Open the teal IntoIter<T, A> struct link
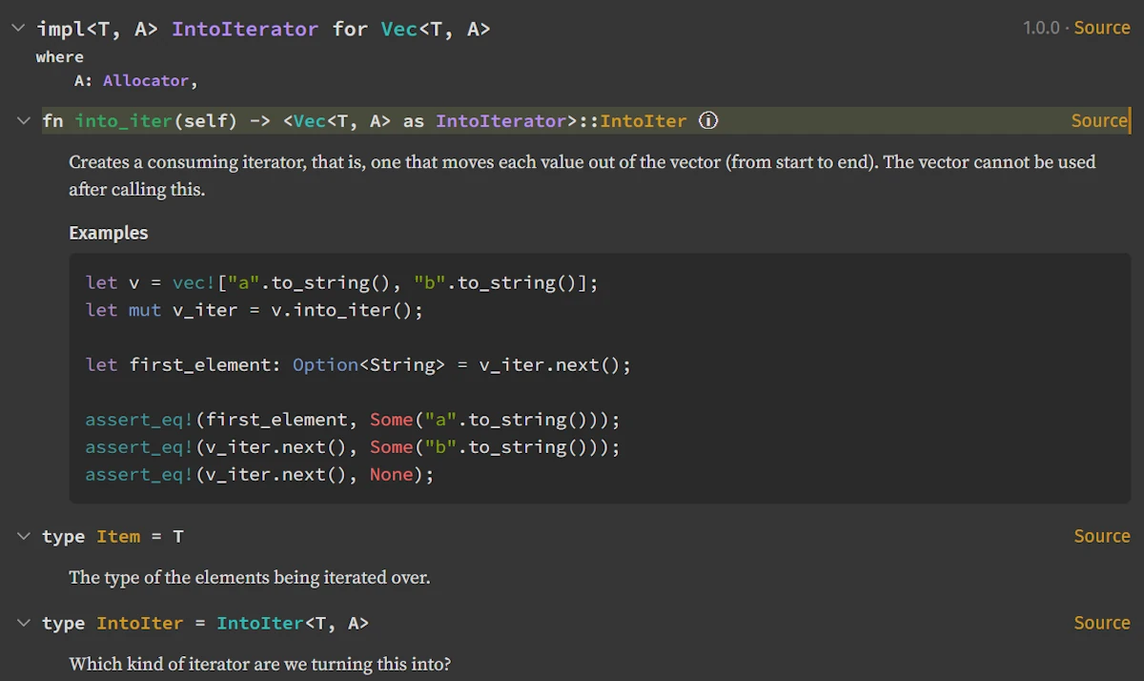The image size is (1144, 681). pyautogui.click(x=259, y=623)
